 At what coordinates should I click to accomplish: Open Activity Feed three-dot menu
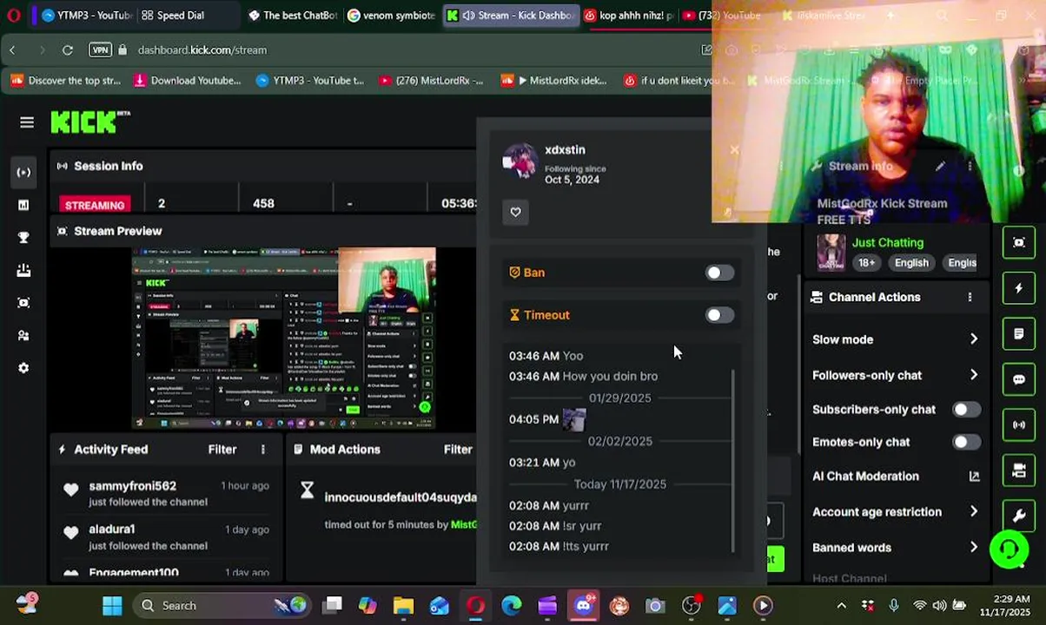click(263, 450)
